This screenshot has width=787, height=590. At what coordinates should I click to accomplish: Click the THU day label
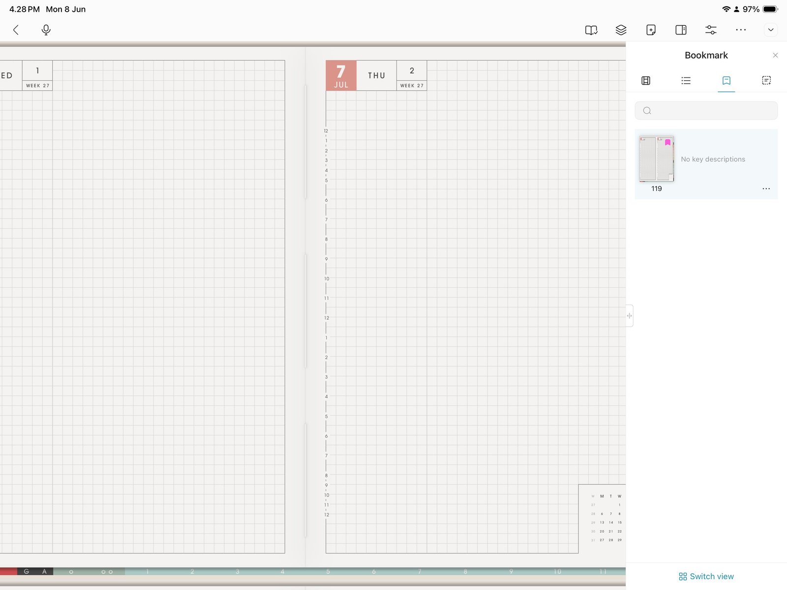click(x=376, y=75)
